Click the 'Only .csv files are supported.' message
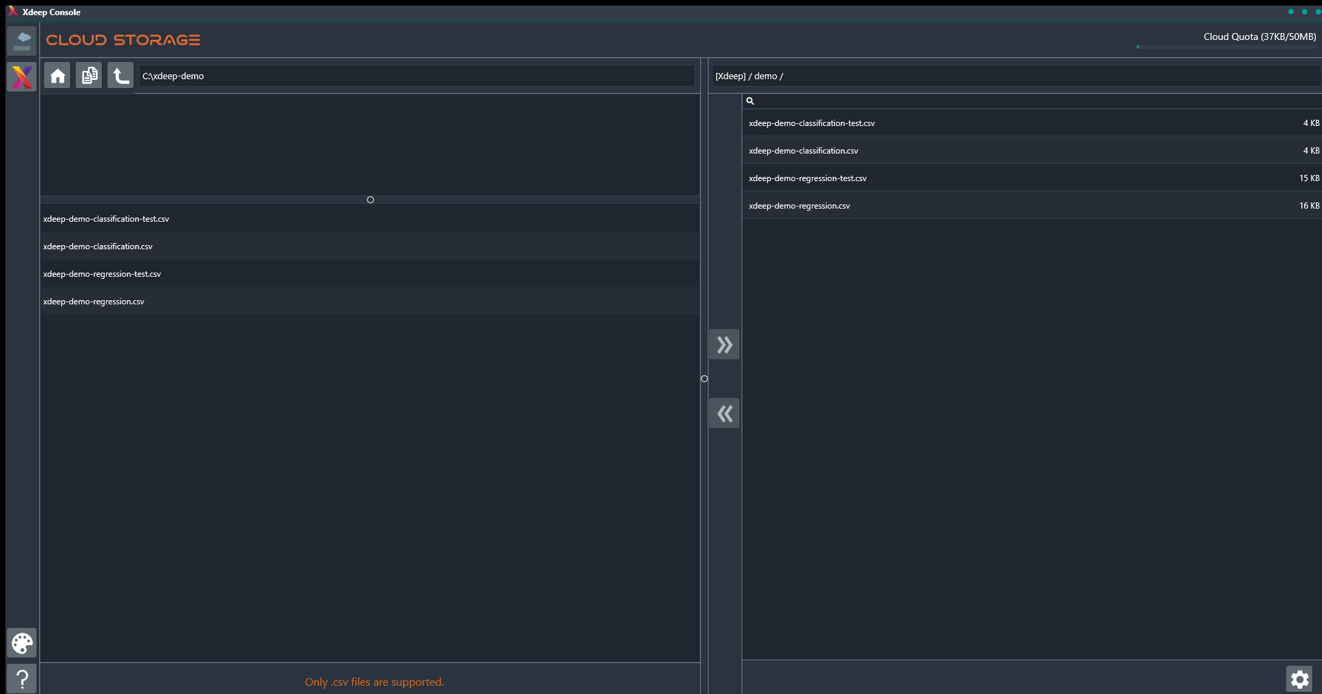The width and height of the screenshot is (1322, 694). click(x=375, y=682)
